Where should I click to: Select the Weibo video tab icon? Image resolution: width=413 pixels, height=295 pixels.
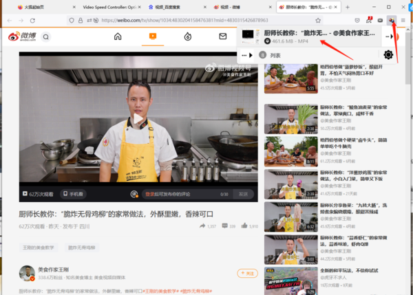click(x=153, y=36)
